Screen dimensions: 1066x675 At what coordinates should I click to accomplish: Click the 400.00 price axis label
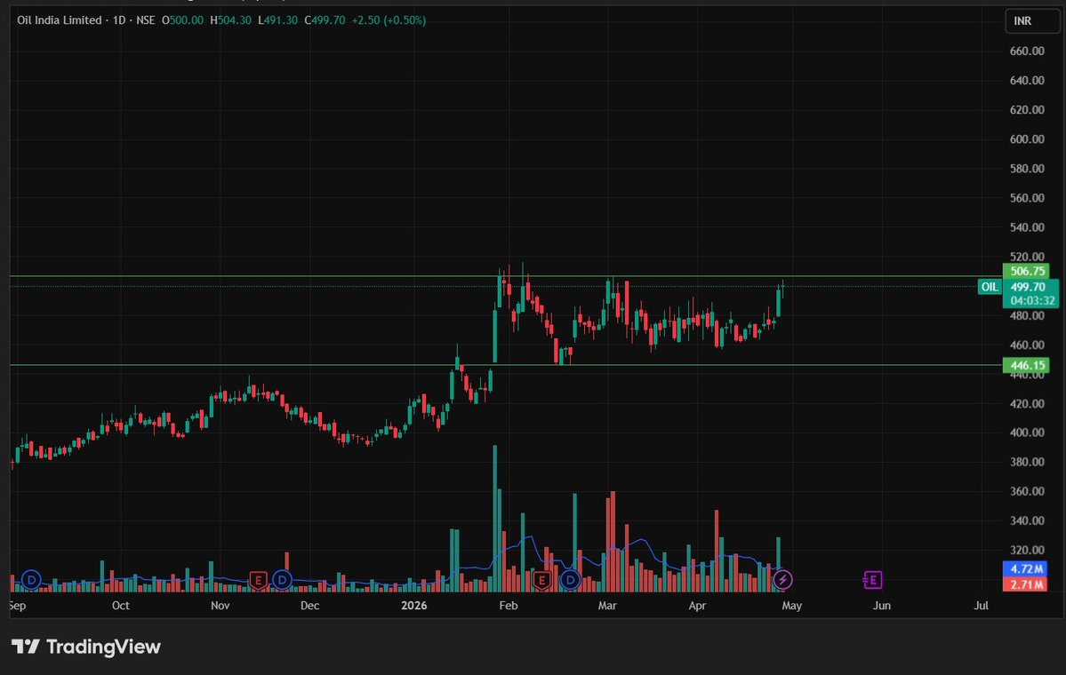click(x=1027, y=433)
